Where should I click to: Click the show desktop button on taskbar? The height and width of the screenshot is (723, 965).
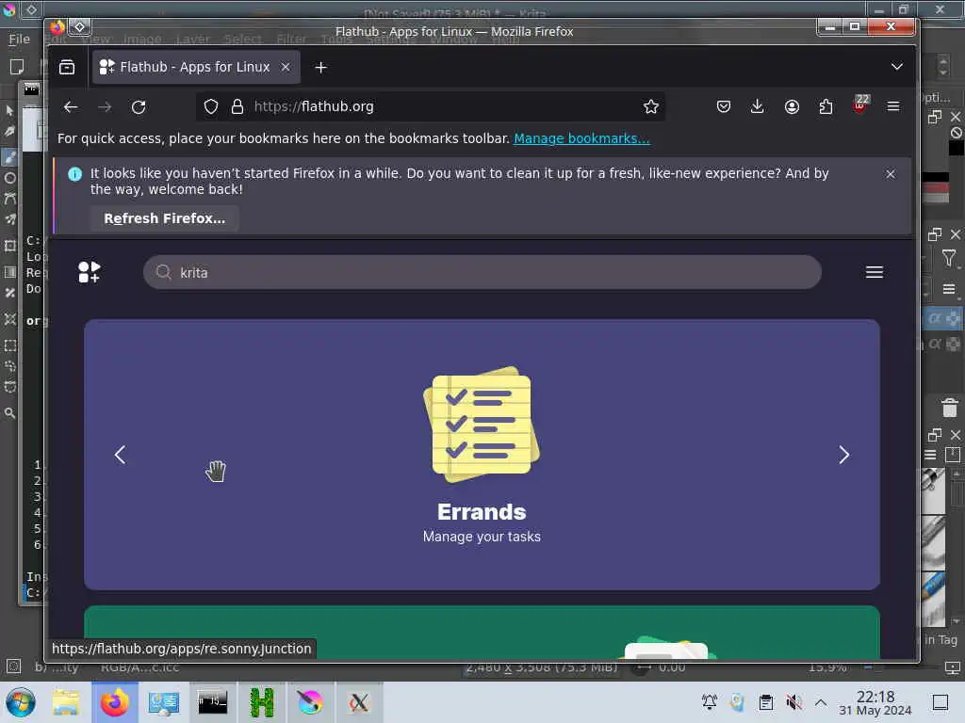(x=940, y=702)
